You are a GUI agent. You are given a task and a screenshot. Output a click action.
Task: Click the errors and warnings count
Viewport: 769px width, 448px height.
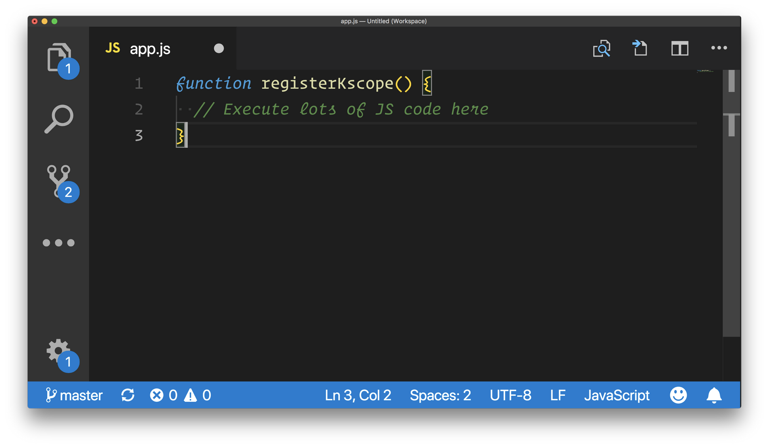[x=180, y=395]
